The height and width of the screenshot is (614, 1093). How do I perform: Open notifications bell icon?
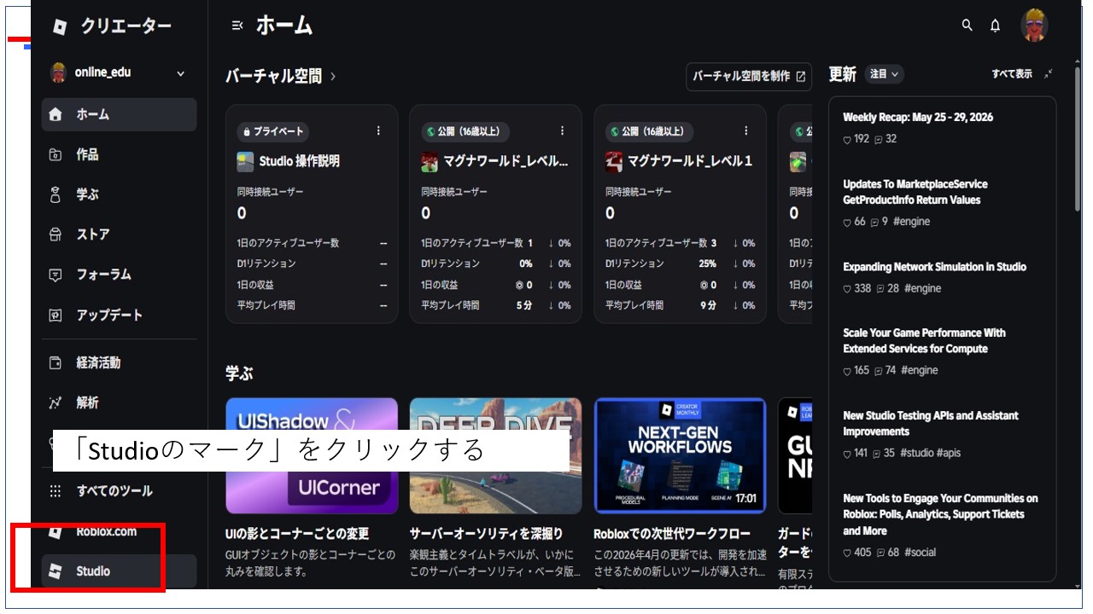tap(995, 26)
